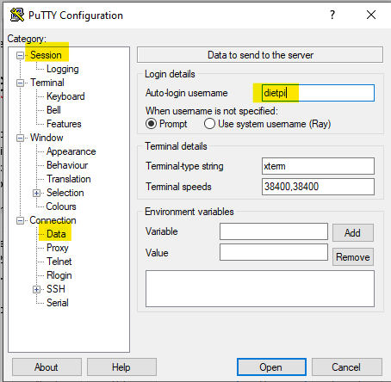Click the PuTTY icon in the title bar

17,15
